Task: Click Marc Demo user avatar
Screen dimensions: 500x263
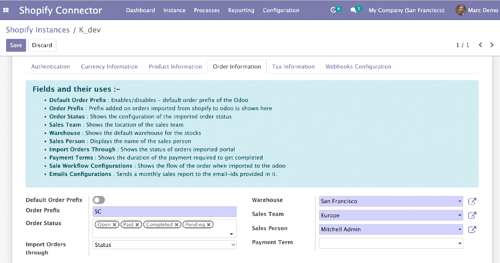Action: tap(461, 10)
